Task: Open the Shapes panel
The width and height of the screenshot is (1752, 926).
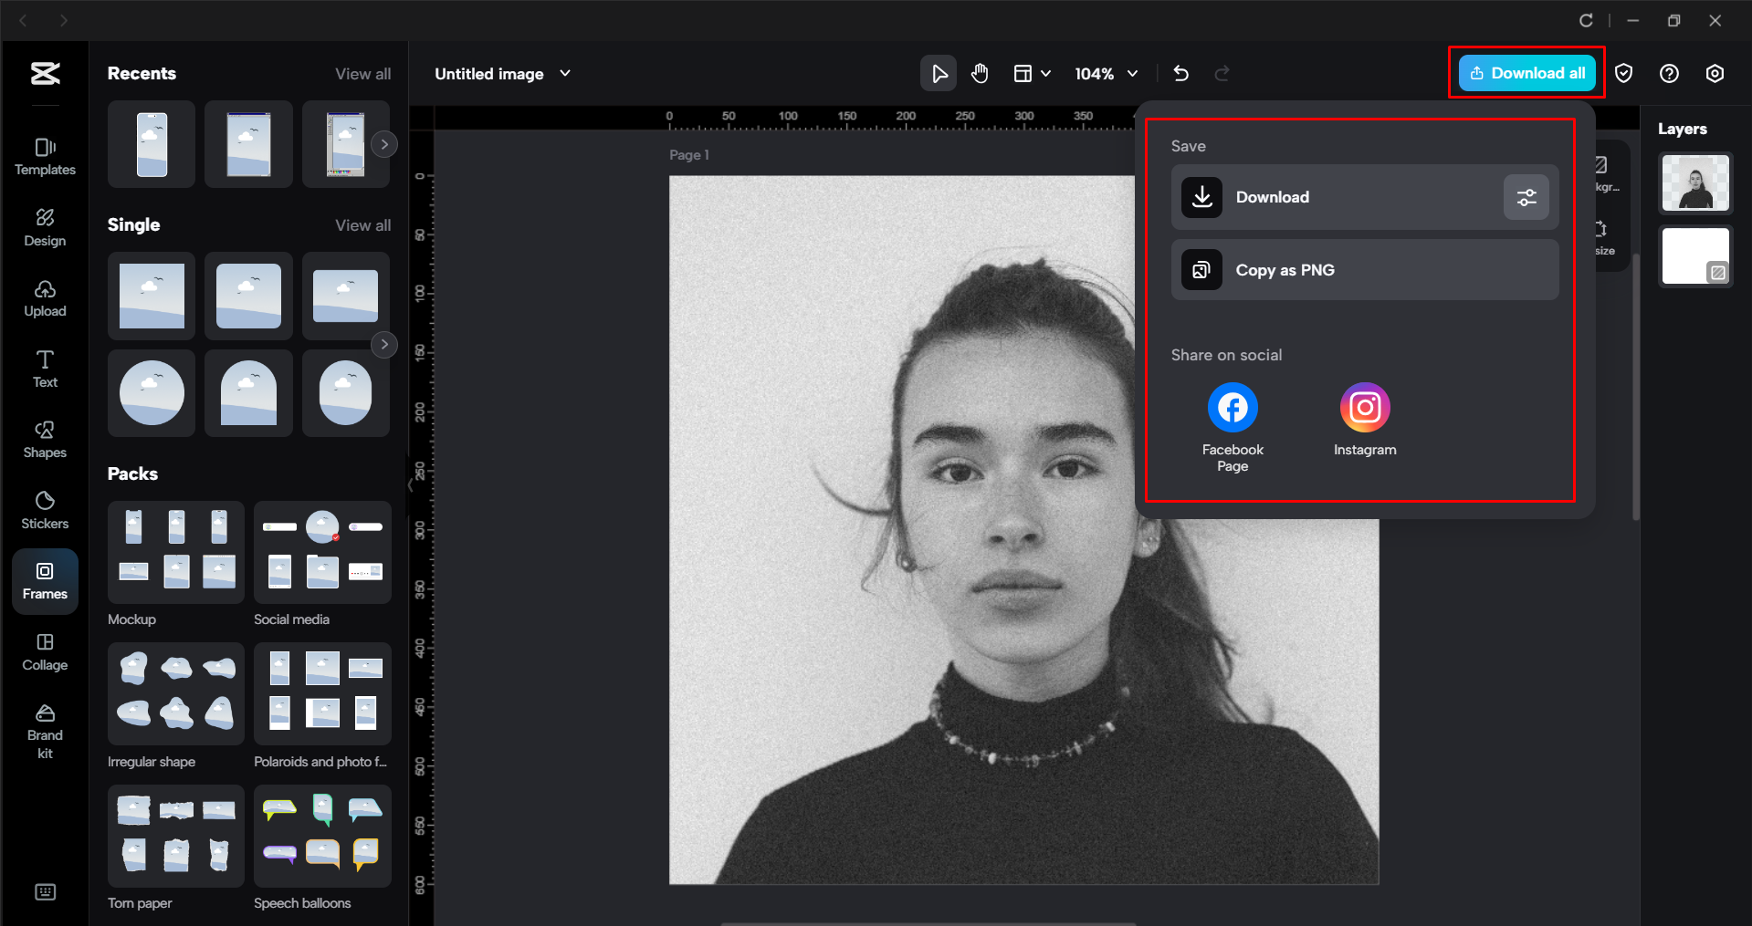Action: pyautogui.click(x=45, y=439)
